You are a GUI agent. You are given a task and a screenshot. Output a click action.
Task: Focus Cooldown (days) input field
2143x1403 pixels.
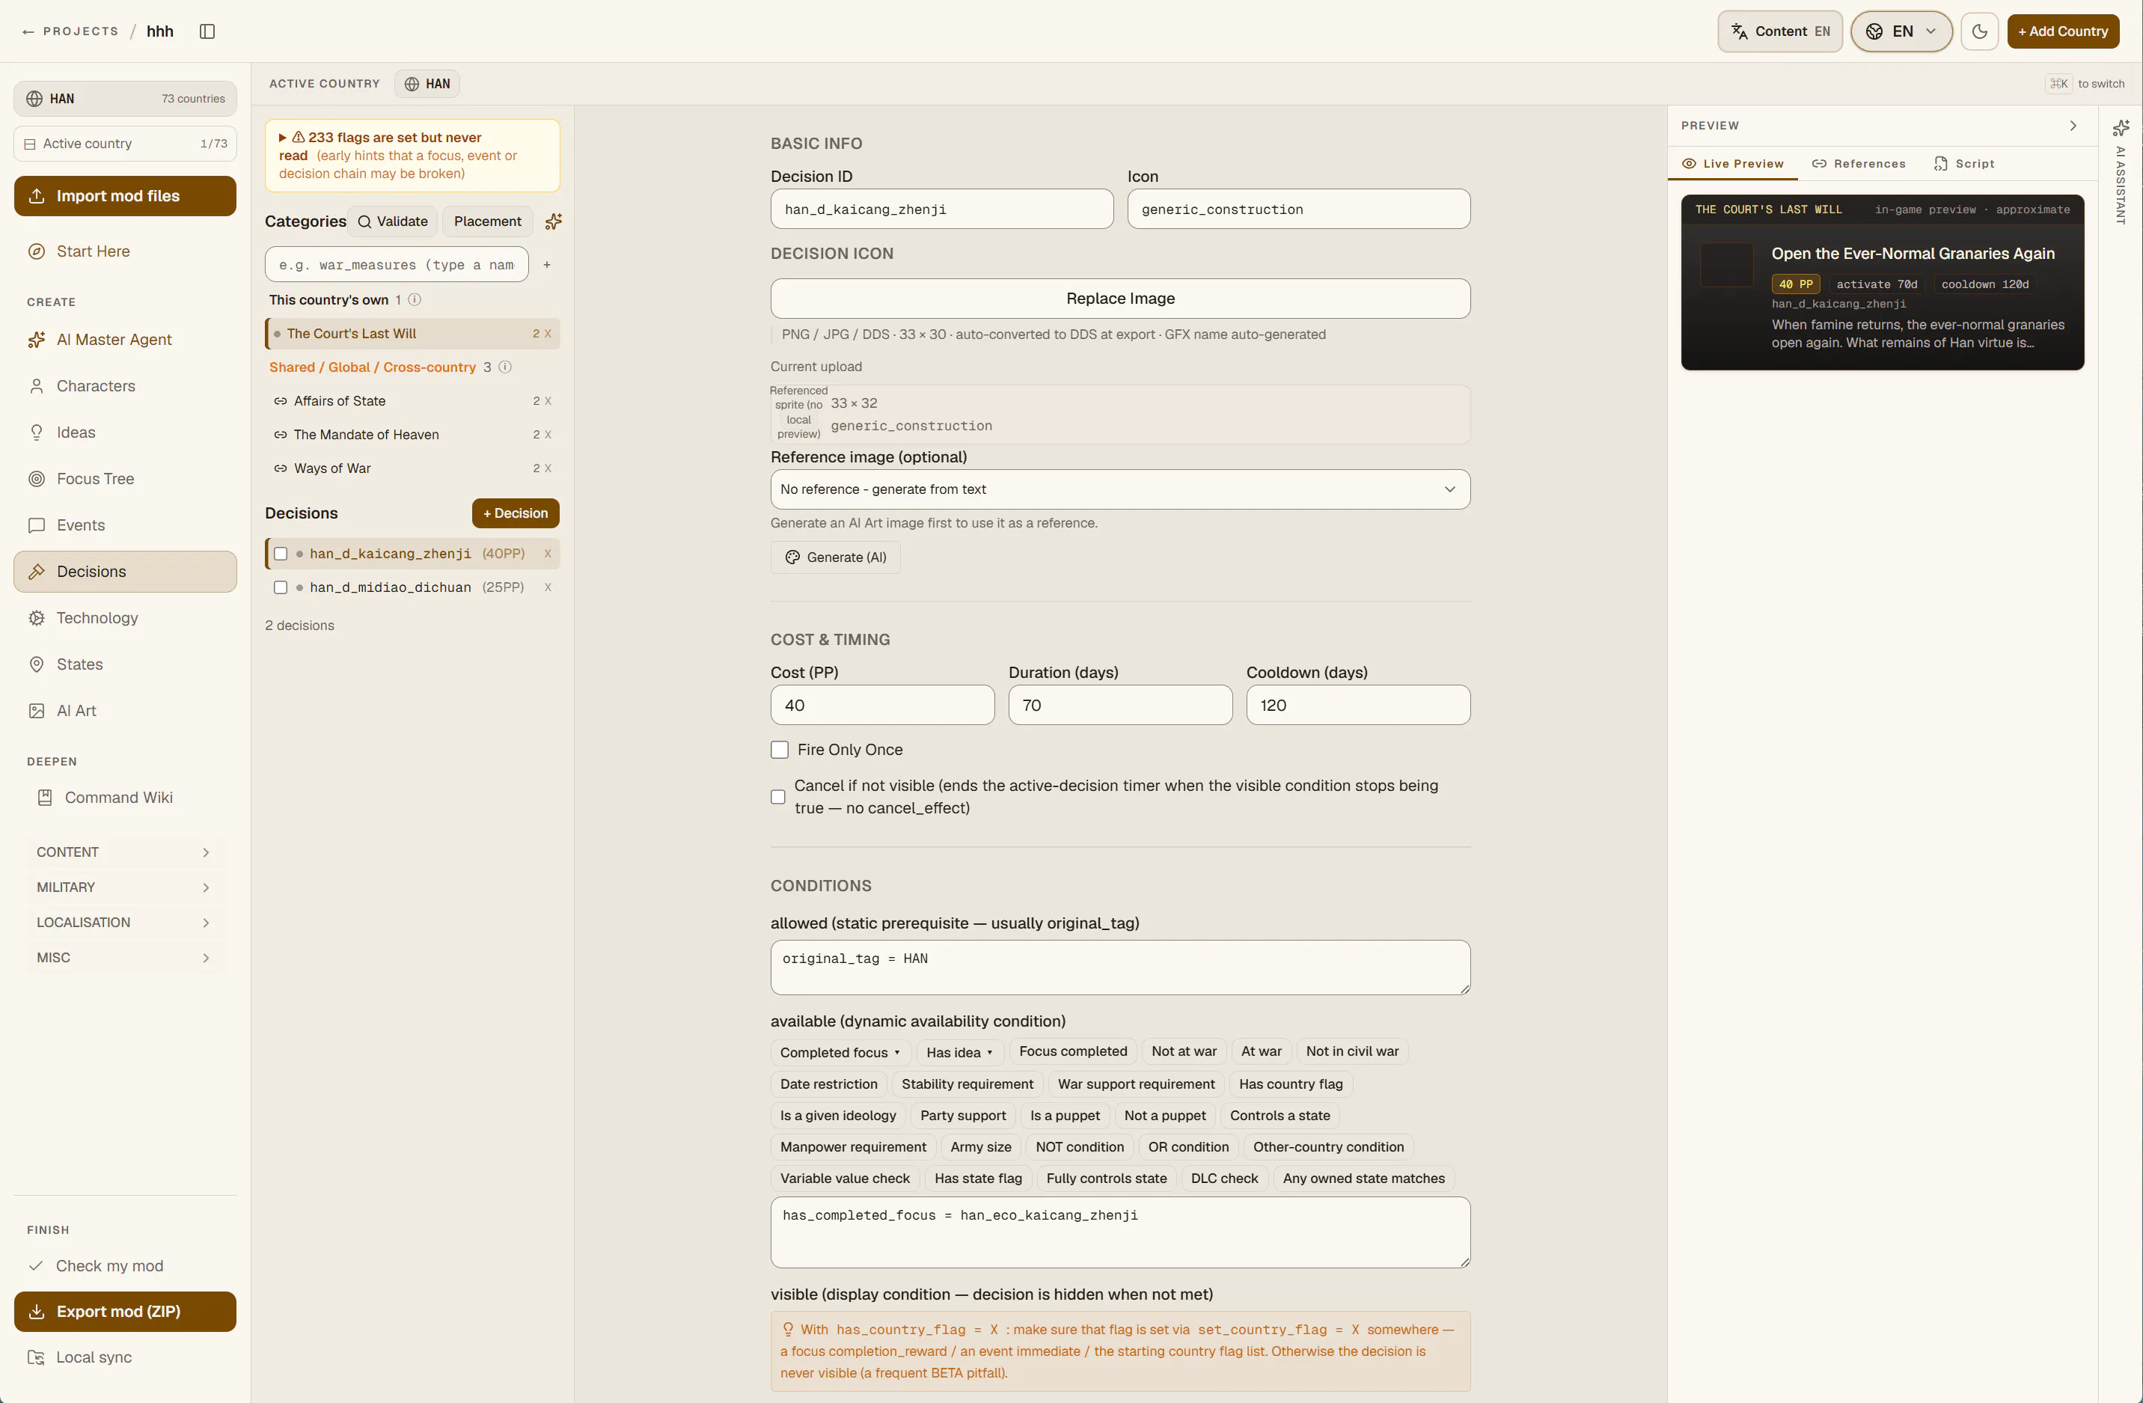[x=1358, y=705]
